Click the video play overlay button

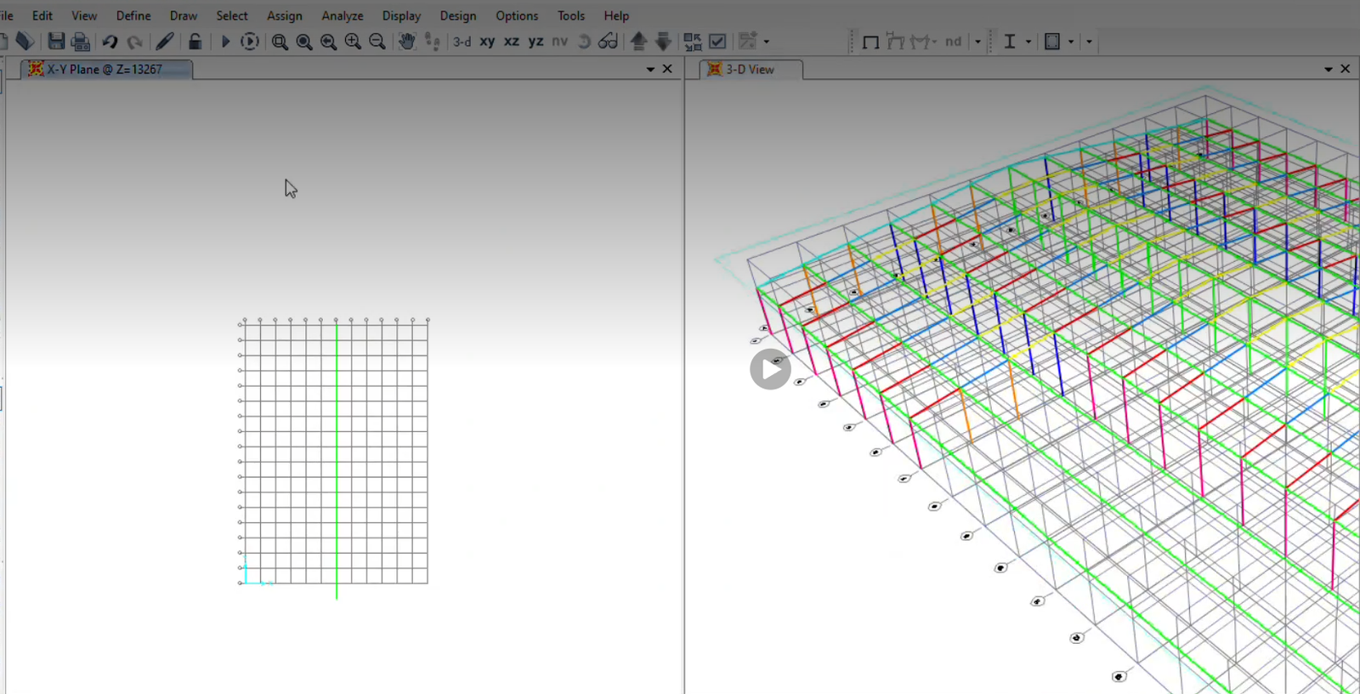coord(770,369)
